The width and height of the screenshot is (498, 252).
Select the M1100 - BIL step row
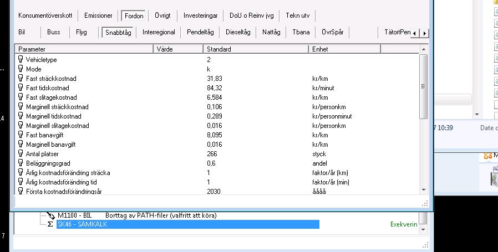click(137, 215)
